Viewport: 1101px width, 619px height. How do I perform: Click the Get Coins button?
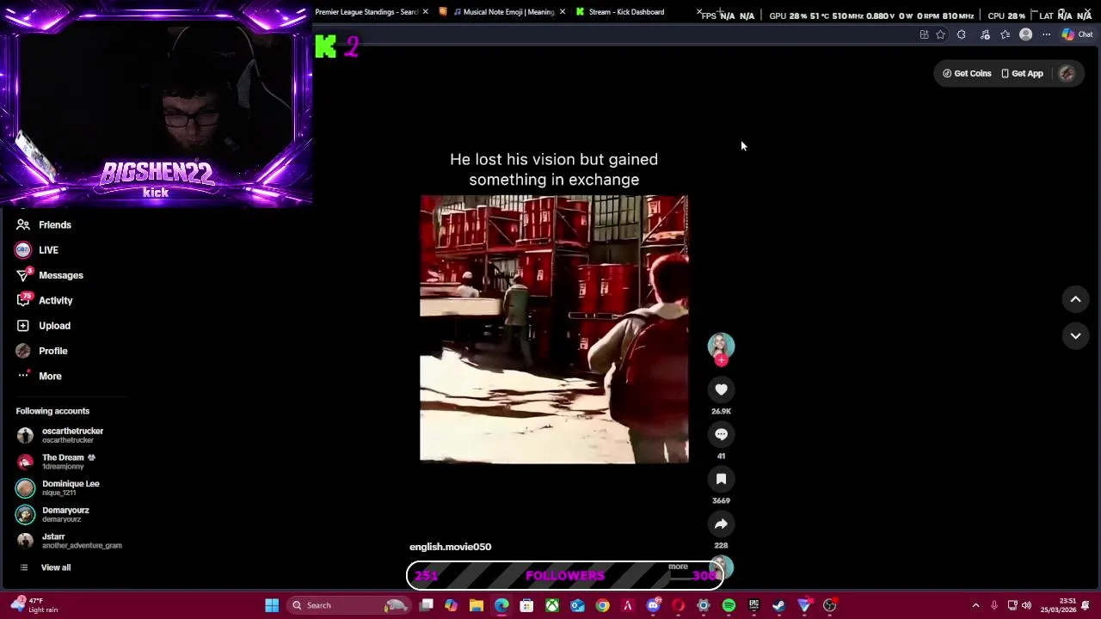967,73
